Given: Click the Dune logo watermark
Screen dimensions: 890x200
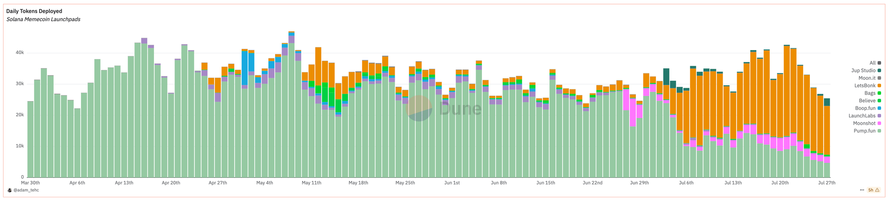Looking at the screenshot, I should 444,108.
